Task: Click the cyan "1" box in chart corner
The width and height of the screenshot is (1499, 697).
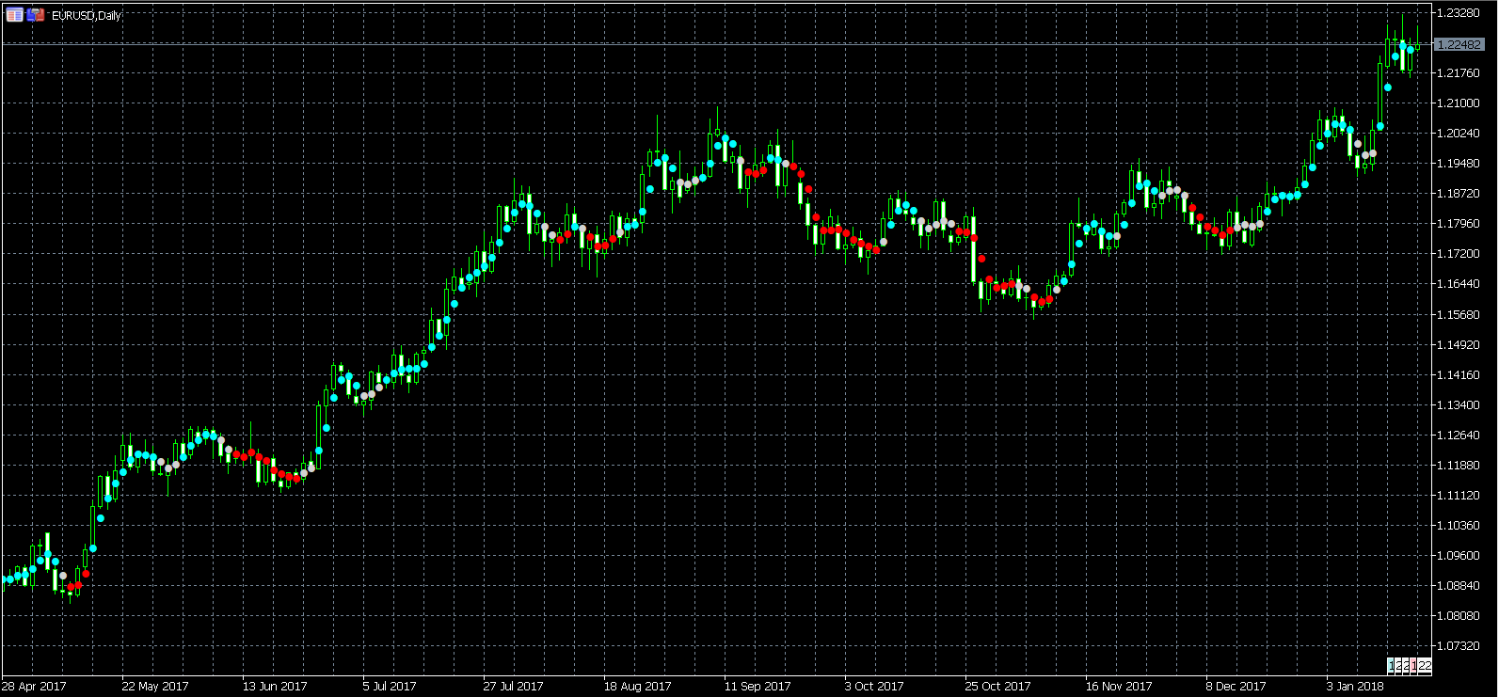Action: (1392, 666)
